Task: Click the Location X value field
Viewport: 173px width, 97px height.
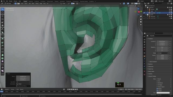Action: (x=162, y=41)
